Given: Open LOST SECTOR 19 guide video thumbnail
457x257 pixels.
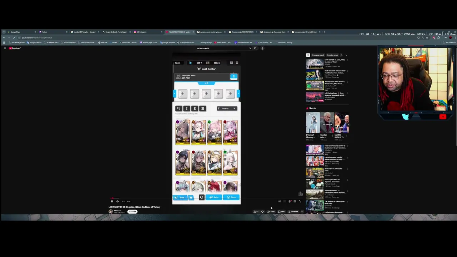Looking at the screenshot, I should point(315,64).
